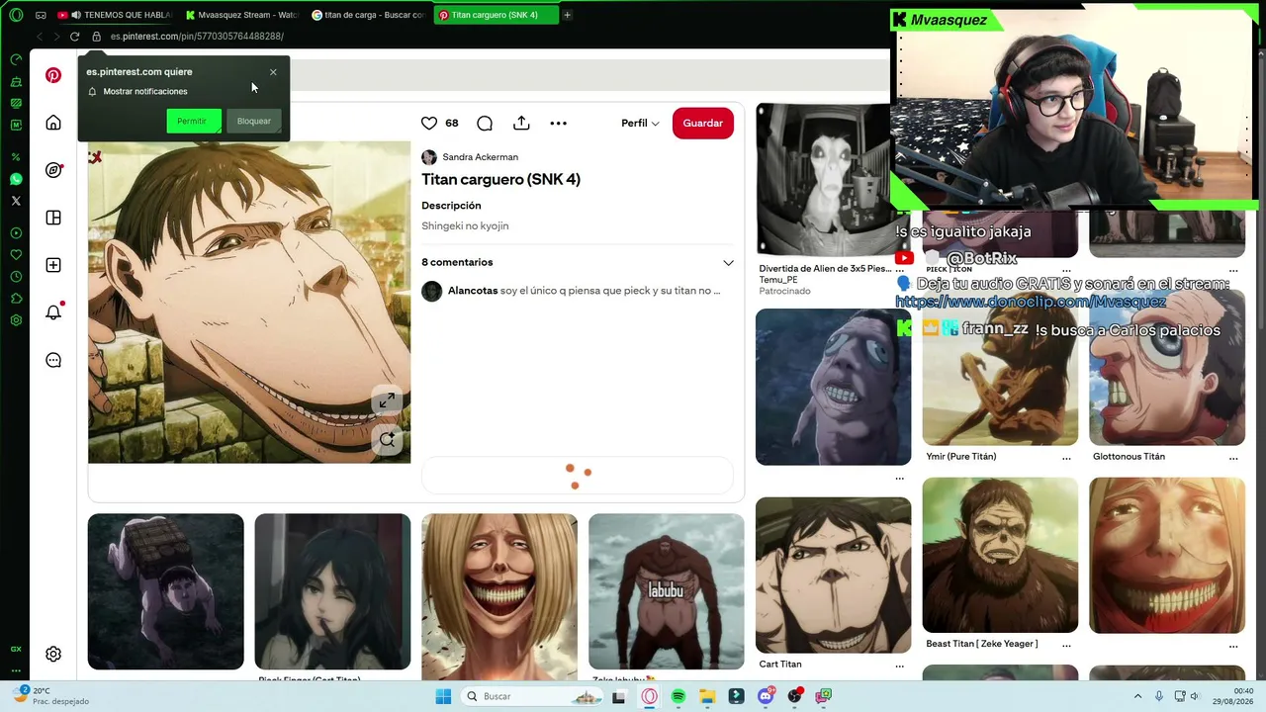Open the GX Corner button in sidebar
Image resolution: width=1266 pixels, height=712 pixels.
pos(16,649)
